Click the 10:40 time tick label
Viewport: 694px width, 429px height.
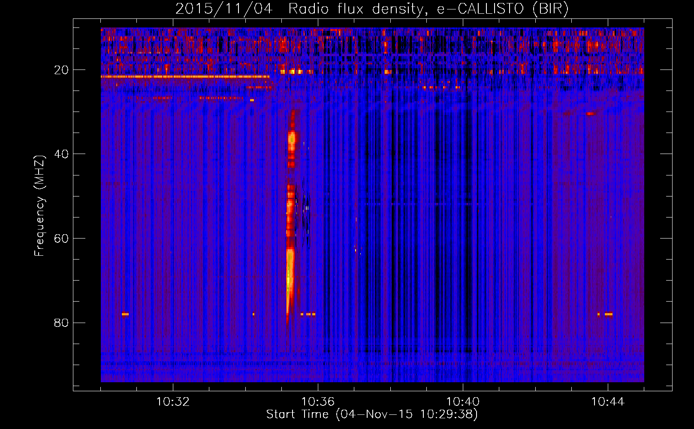click(x=463, y=402)
